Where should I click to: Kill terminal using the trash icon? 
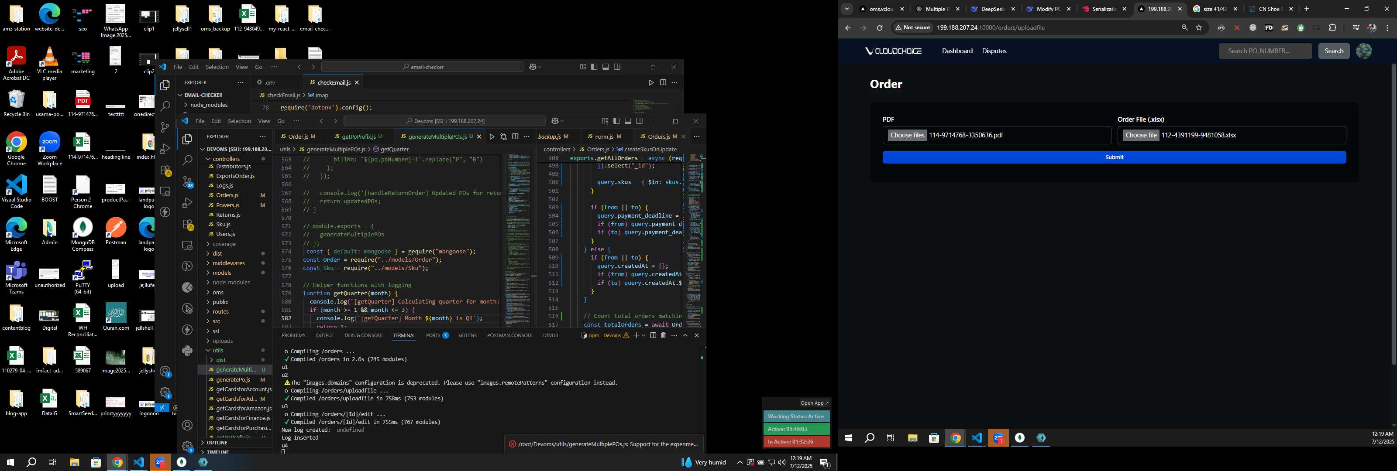[663, 335]
